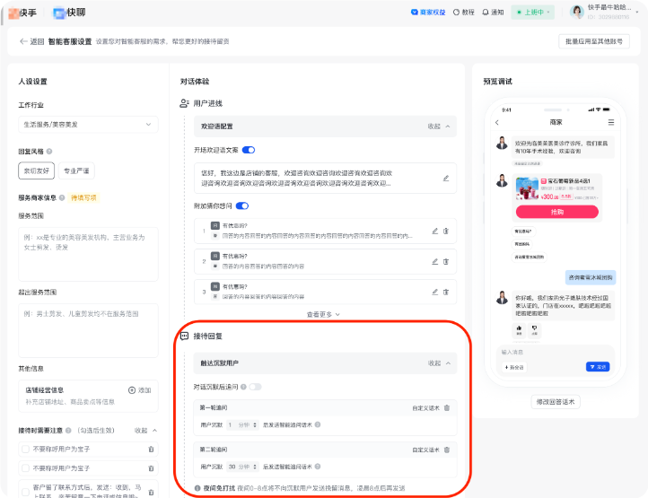Click thumbs-up icon in preview chat
Viewport: 648px width, 498px height.
click(518, 328)
